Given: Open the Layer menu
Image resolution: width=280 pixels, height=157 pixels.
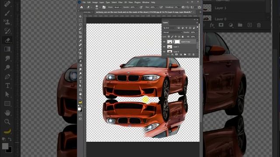Looking at the screenshot, I should tap(101, 2).
